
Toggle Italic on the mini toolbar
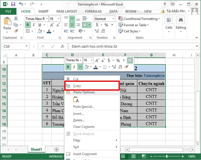click(x=74, y=67)
